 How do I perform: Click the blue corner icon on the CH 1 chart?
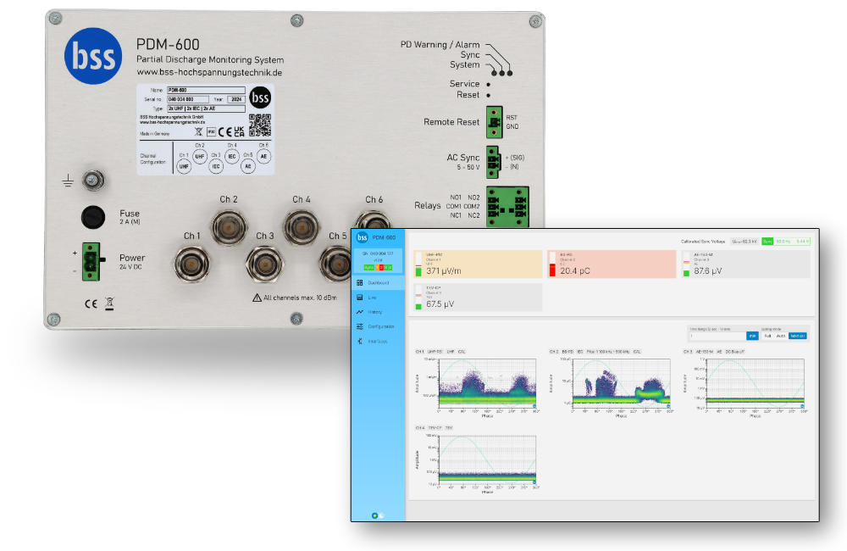(x=534, y=406)
